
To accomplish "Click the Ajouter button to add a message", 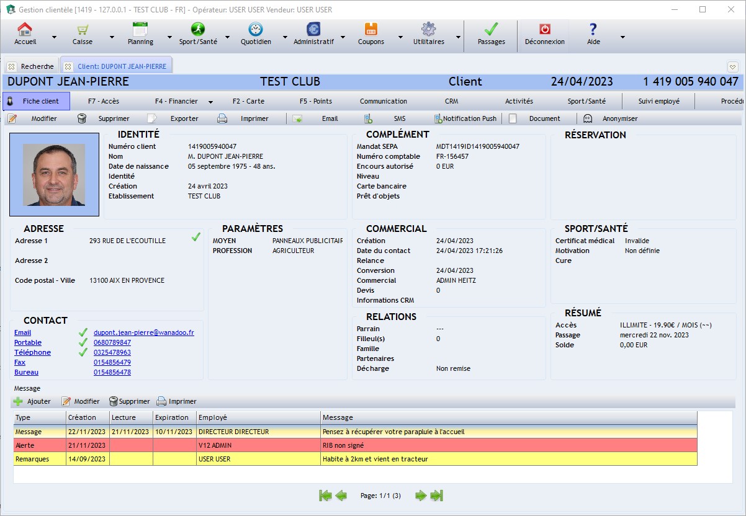I will 32,401.
